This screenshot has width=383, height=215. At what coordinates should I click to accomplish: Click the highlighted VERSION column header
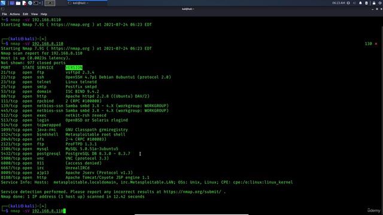tap(74, 67)
